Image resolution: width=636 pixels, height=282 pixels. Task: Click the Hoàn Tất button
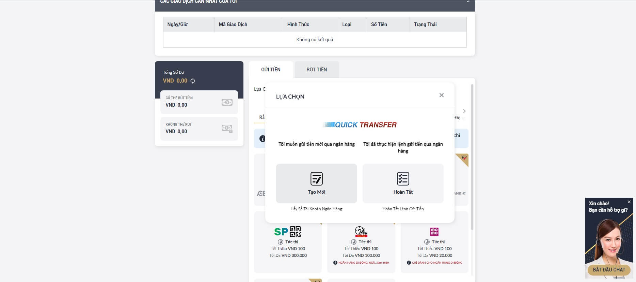403,183
